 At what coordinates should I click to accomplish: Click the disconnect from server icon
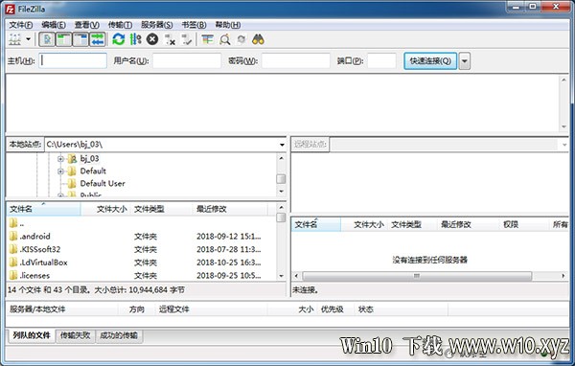[x=170, y=39]
